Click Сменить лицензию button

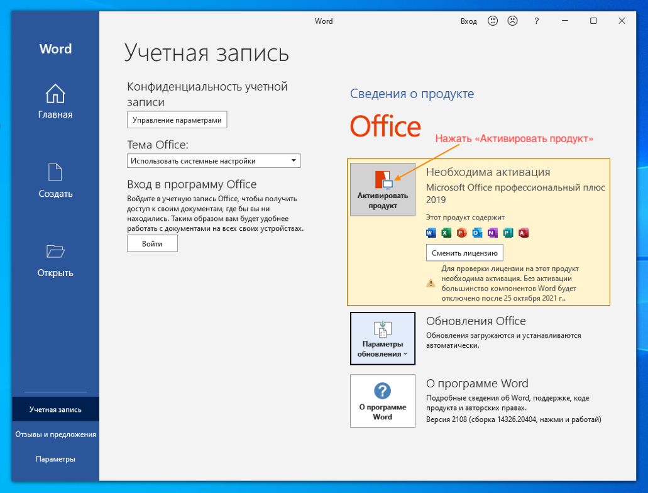tap(464, 253)
